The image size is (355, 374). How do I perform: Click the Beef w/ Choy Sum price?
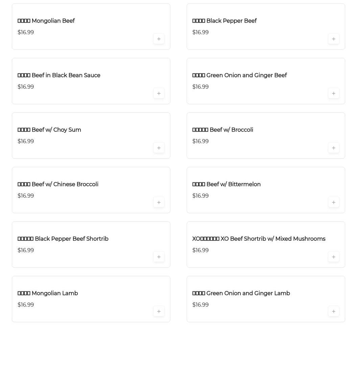[26, 141]
